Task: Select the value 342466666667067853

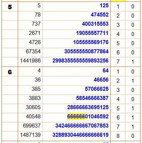Action: pos(82,126)
